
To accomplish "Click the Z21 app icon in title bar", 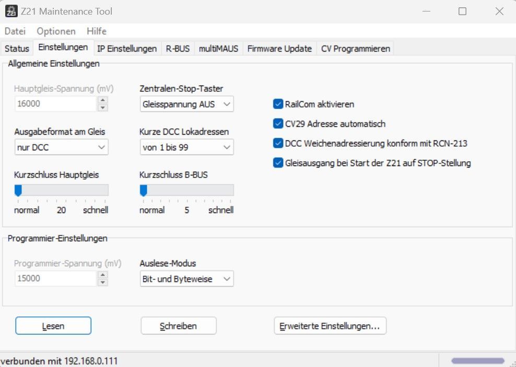I will [x=11, y=11].
